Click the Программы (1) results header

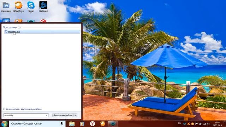tap(12, 28)
